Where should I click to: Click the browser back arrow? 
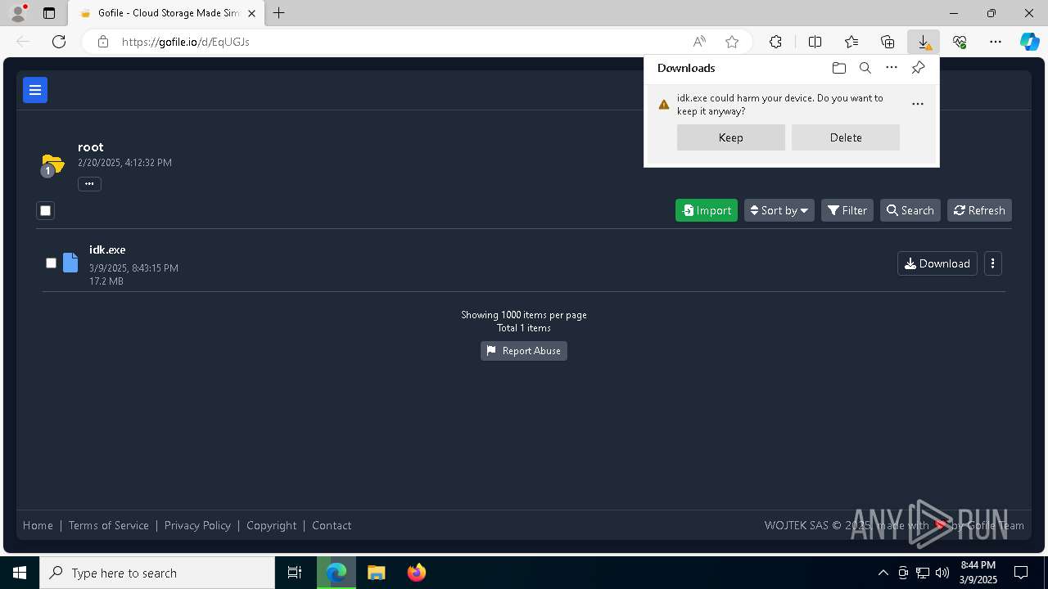tap(23, 42)
